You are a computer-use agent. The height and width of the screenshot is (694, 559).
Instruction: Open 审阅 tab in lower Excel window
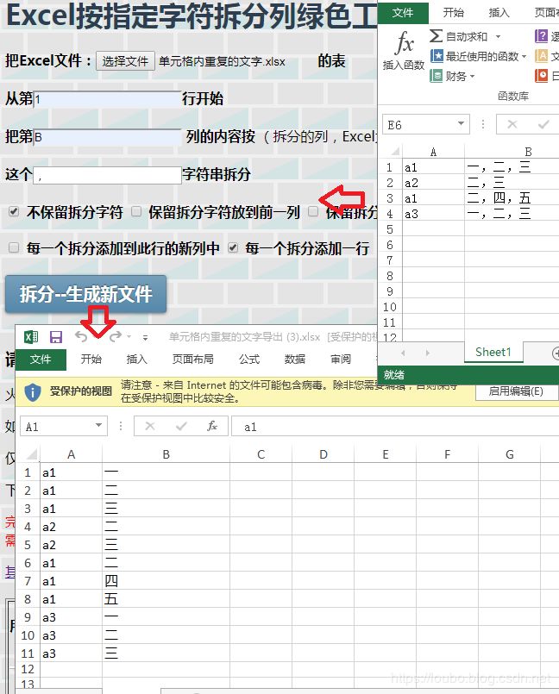coord(341,359)
